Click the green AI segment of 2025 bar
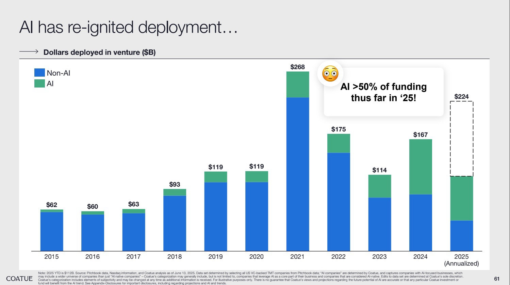 [x=461, y=199]
